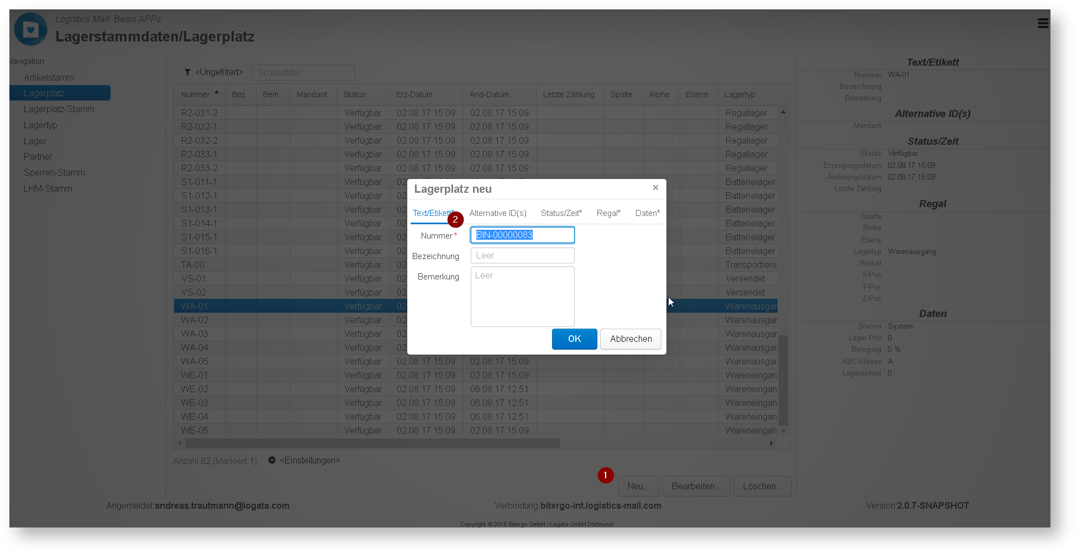The height and width of the screenshot is (554, 1077).
Task: Sort by the Reihe column header
Action: [x=659, y=94]
